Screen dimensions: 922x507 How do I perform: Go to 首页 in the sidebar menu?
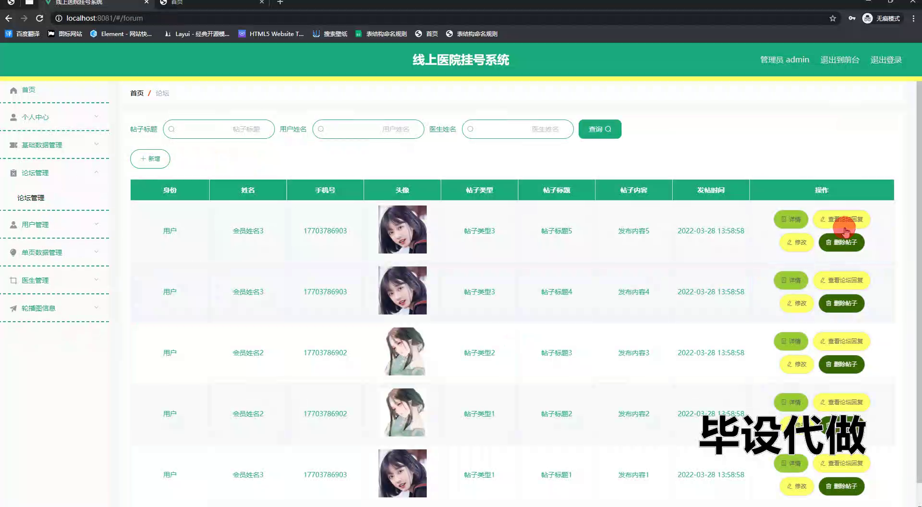point(28,90)
